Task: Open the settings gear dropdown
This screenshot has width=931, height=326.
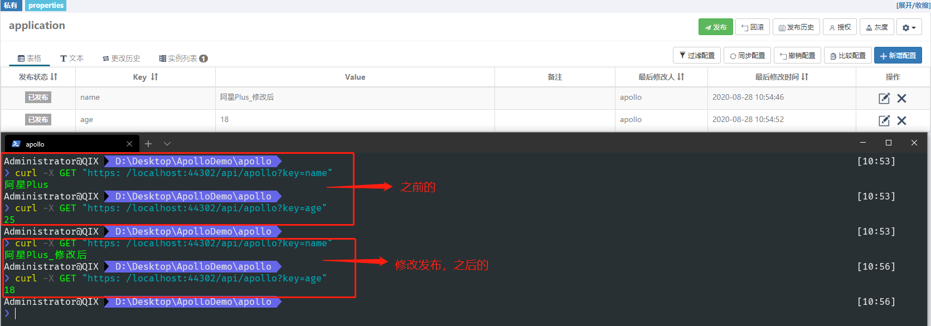Action: tap(909, 27)
